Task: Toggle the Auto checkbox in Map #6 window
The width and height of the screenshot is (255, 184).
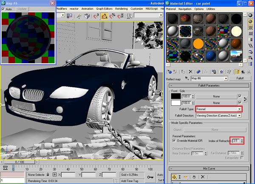Action: tap(3, 8)
